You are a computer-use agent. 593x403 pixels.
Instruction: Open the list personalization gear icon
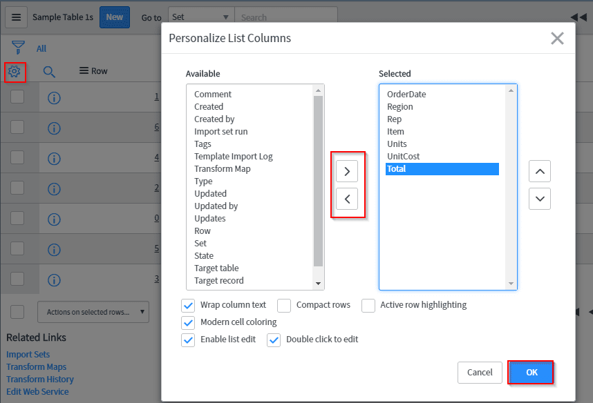click(15, 71)
